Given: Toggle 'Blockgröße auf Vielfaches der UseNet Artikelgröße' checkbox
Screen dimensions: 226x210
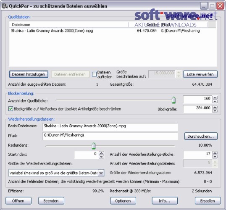Looking at the screenshot, I should tap(11, 109).
